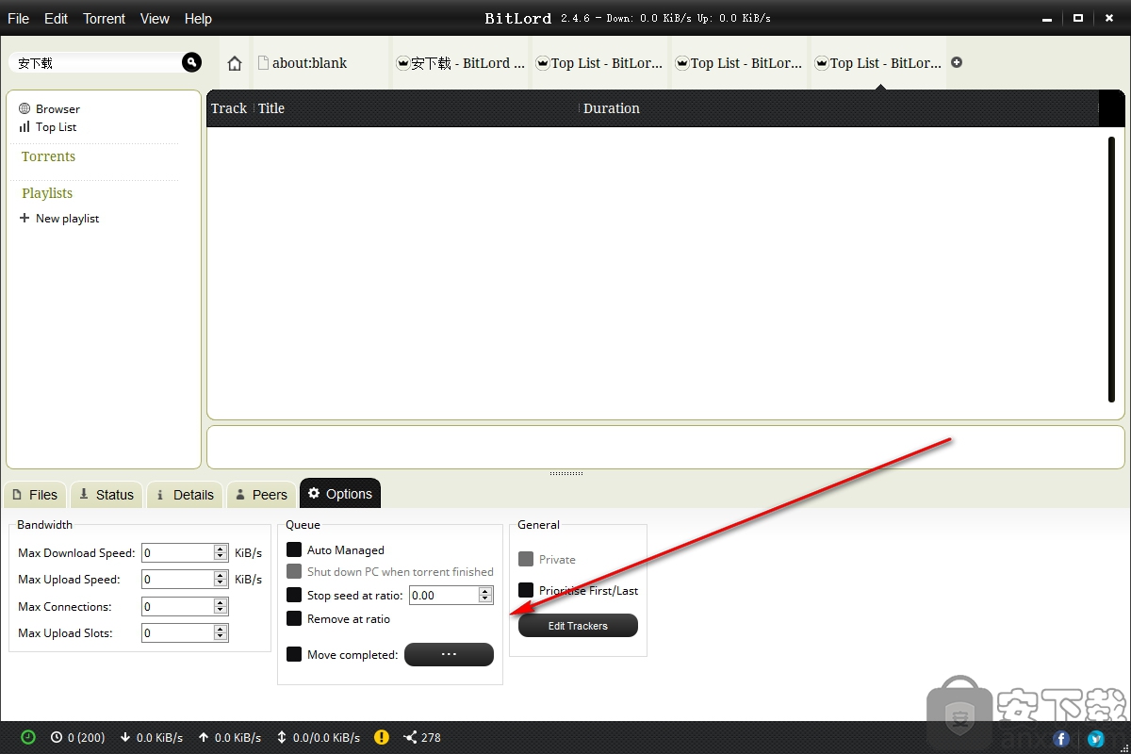Sort by the Track column header
Screen dimensions: 1131x754
point(229,108)
